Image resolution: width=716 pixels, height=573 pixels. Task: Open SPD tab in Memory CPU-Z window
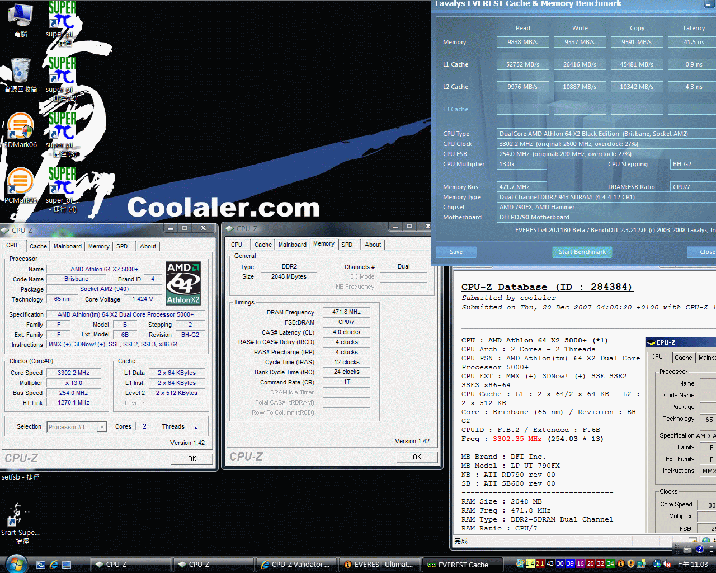click(347, 245)
